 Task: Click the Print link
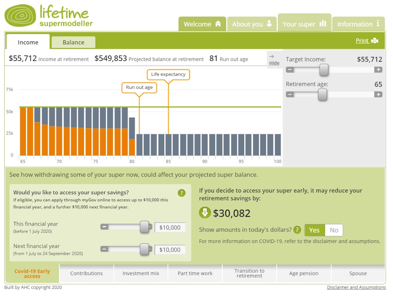tap(362, 41)
